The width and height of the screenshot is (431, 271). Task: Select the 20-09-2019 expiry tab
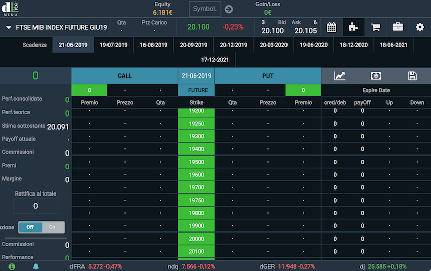(x=194, y=45)
